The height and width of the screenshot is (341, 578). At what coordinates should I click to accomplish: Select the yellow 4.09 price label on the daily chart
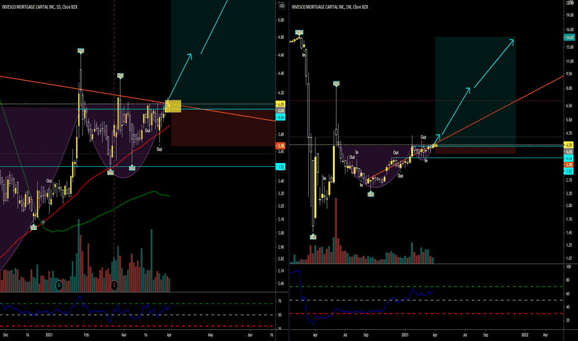click(280, 104)
